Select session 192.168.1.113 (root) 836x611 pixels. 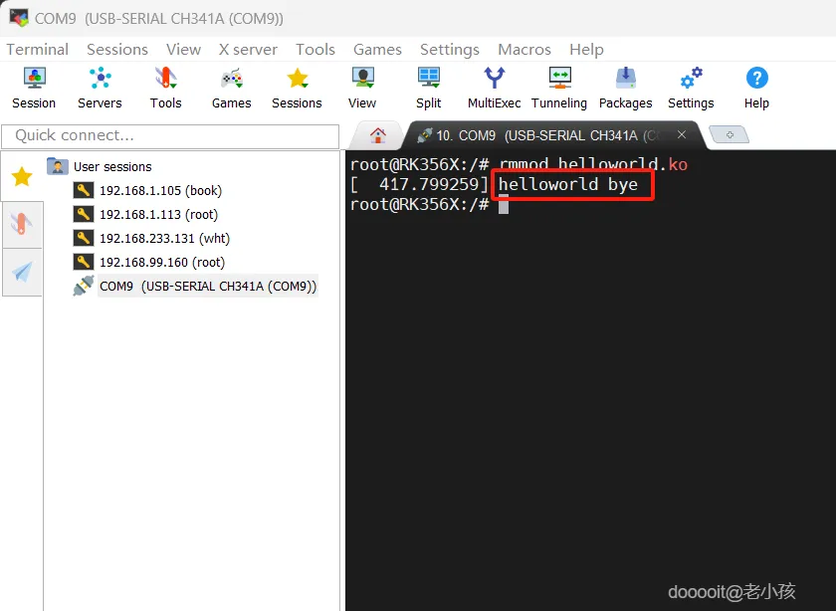click(159, 214)
